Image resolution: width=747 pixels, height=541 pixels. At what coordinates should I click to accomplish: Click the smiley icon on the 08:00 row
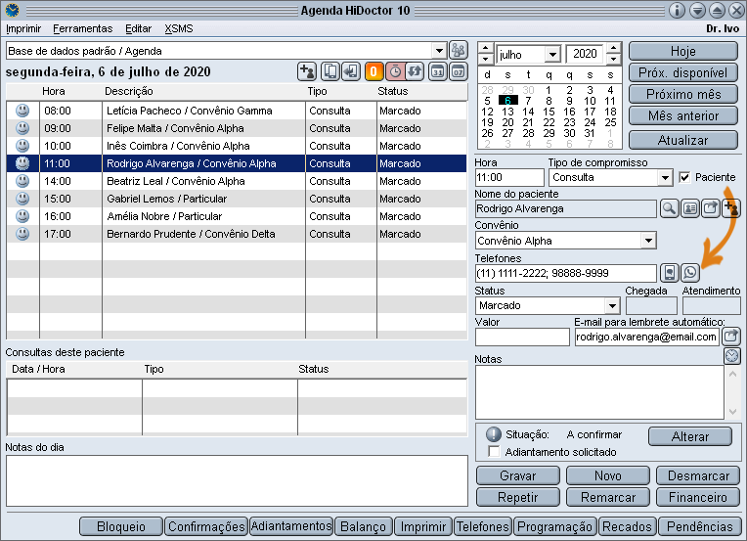coord(22,111)
